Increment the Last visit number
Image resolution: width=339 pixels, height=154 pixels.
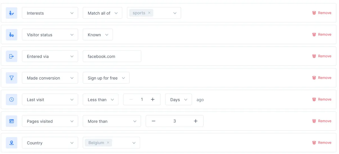tap(153, 99)
